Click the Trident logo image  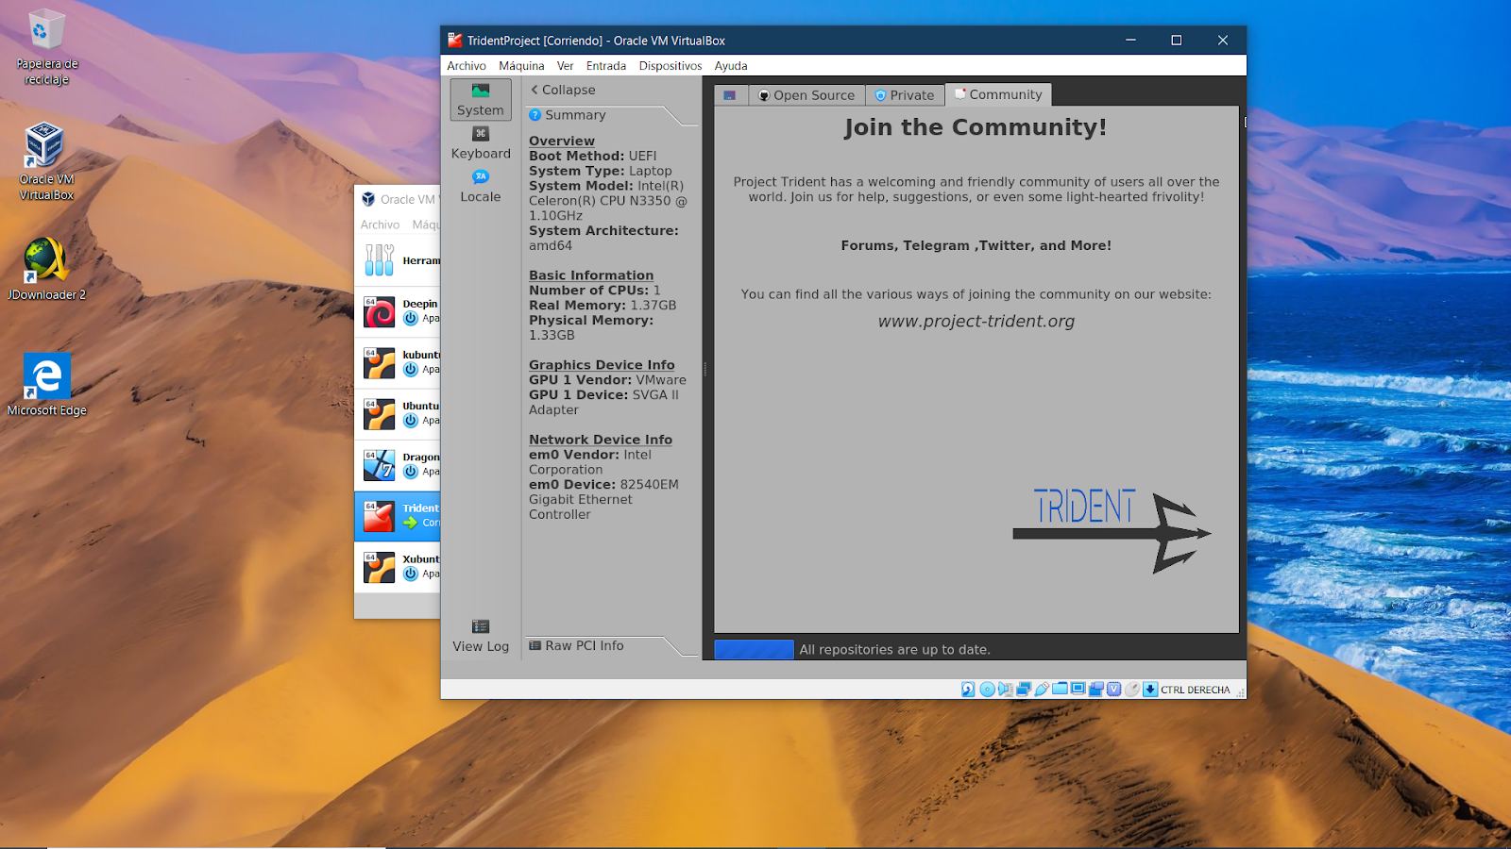click(x=1112, y=530)
